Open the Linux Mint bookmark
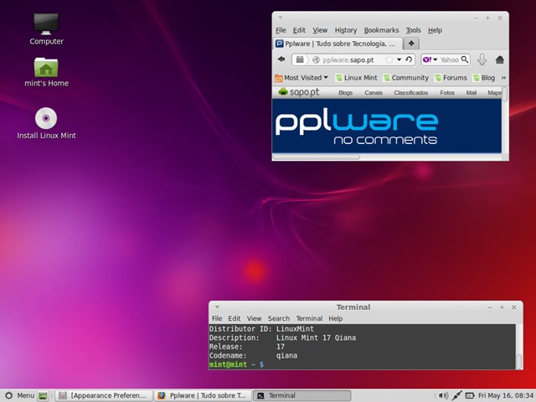536x402 pixels. pos(357,78)
